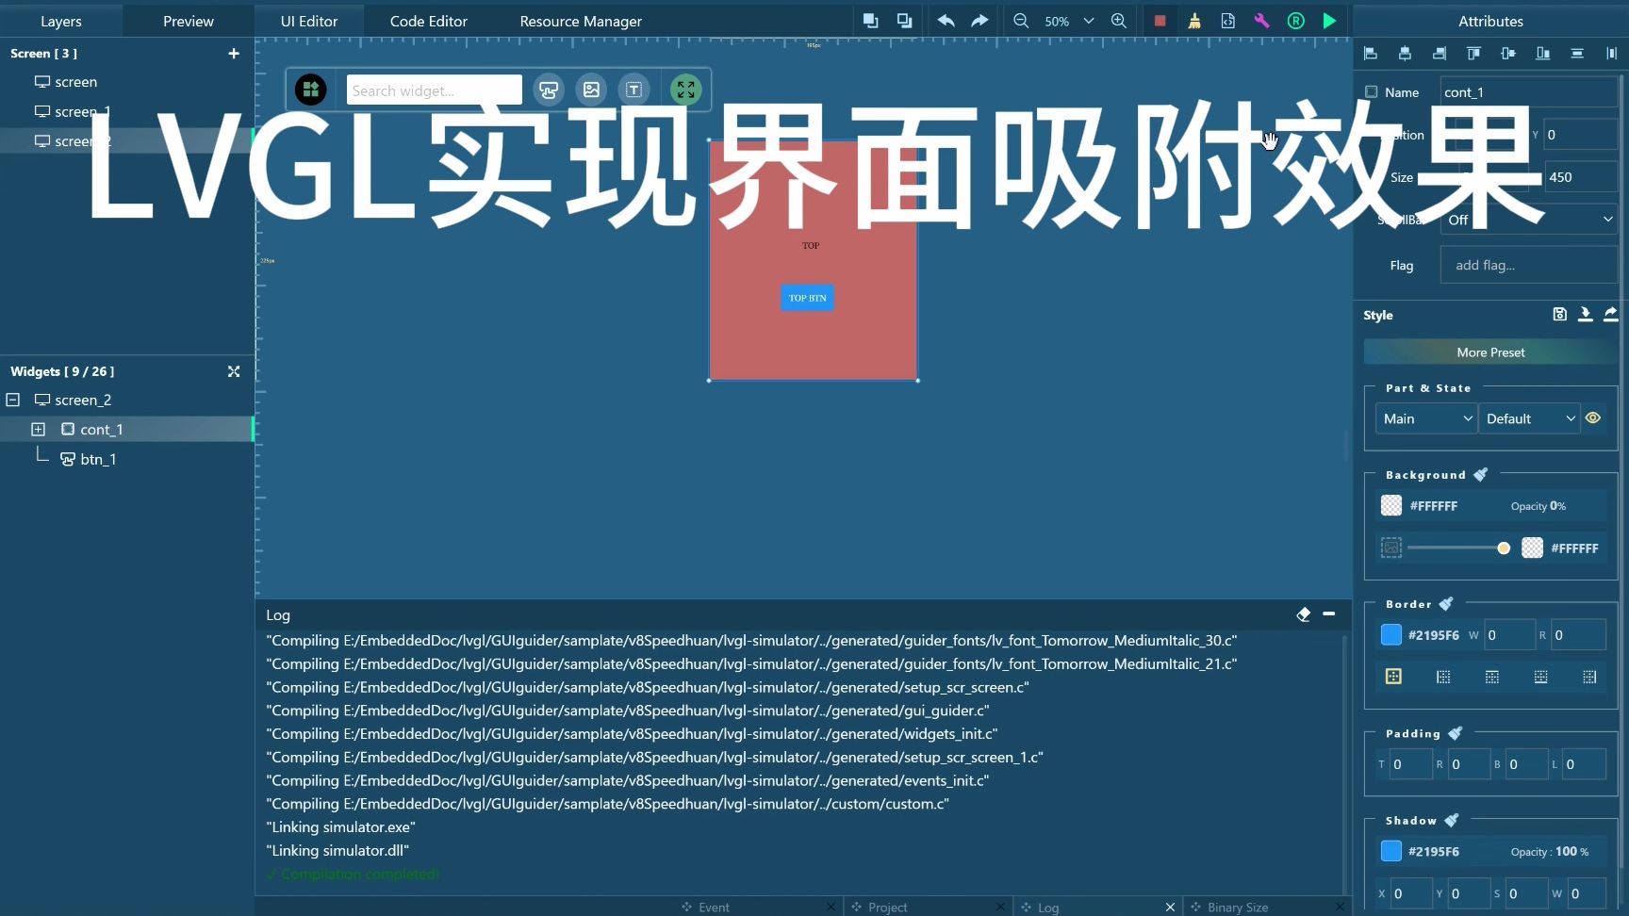Image resolution: width=1629 pixels, height=916 pixels.
Task: Switch to the Layers tab
Action: click(61, 21)
